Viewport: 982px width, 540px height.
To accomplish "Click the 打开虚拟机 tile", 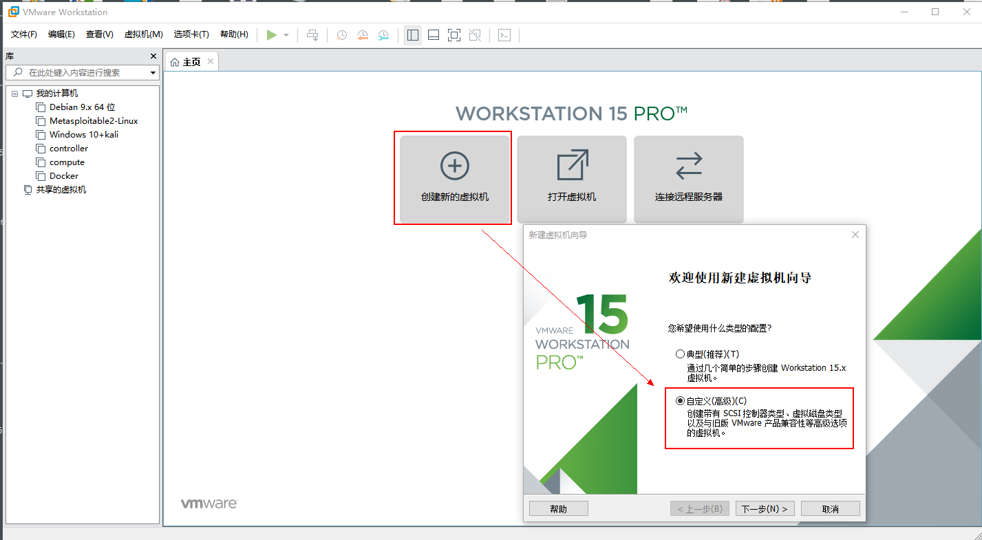I will 572,179.
